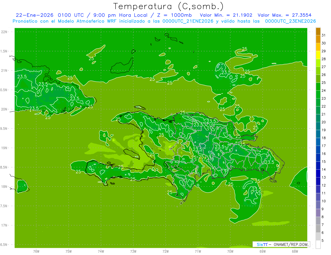Click the colorbar label '30'
The width and height of the screenshot is (331, 255).
324,43
